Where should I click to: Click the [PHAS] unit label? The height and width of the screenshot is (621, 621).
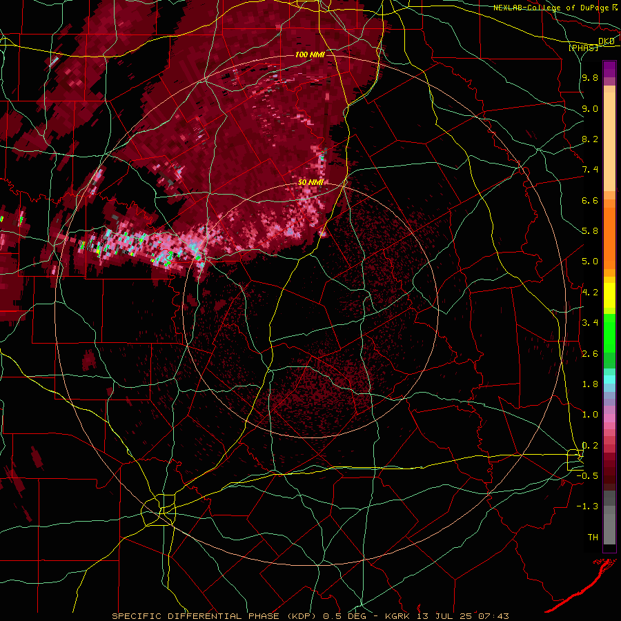583,48
